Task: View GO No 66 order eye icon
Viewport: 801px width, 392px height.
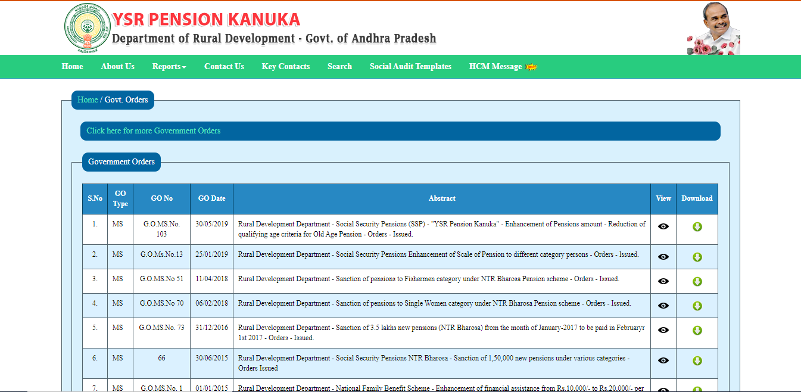Action: tap(663, 360)
